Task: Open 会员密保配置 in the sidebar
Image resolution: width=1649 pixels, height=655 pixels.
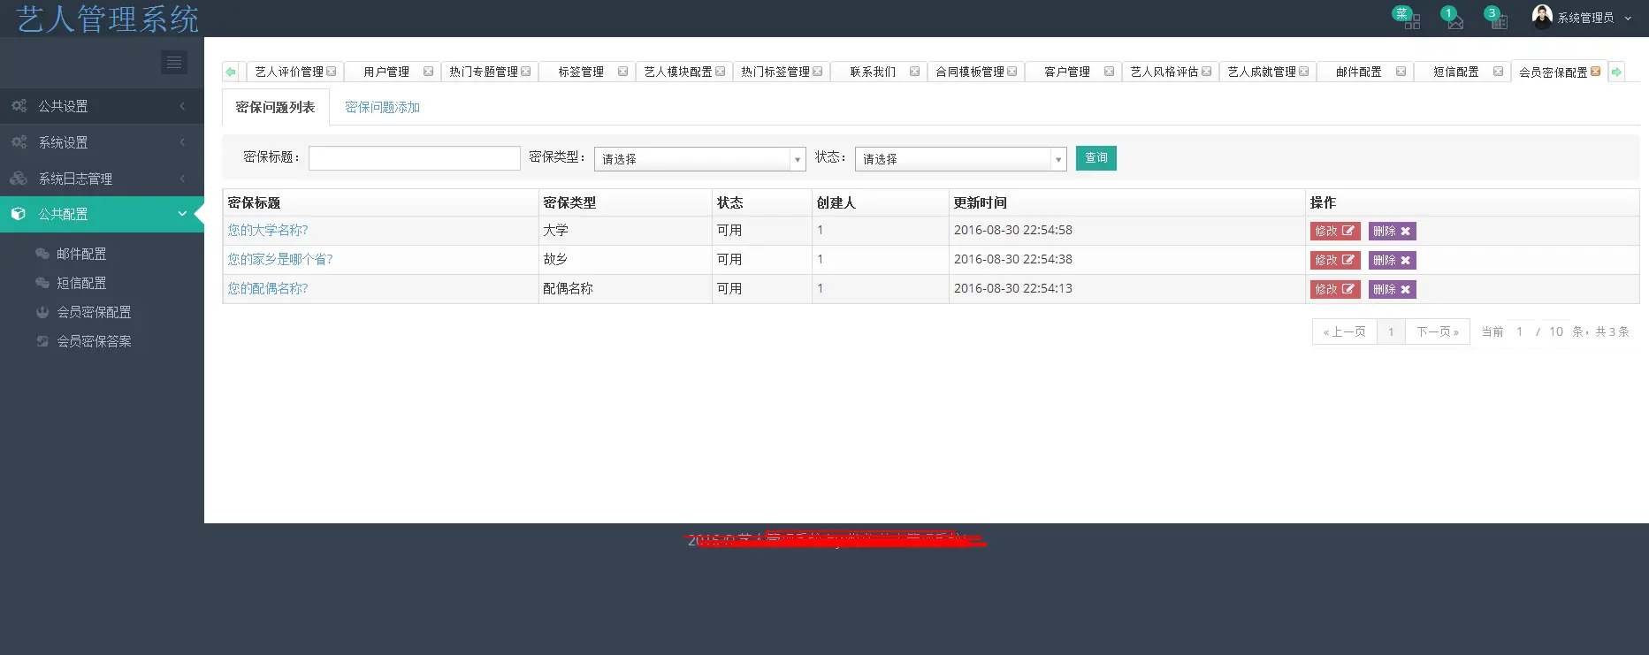Action: [x=94, y=312]
